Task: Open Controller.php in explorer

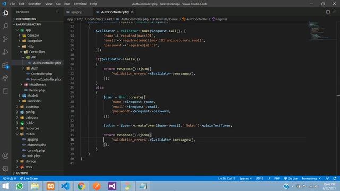Action: tap(41, 74)
